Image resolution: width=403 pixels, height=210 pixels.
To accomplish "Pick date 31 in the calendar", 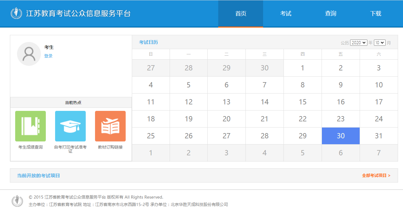I will (x=379, y=136).
